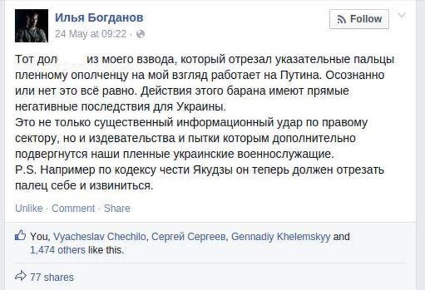Show the 1,474 others who liked

pos(58,250)
